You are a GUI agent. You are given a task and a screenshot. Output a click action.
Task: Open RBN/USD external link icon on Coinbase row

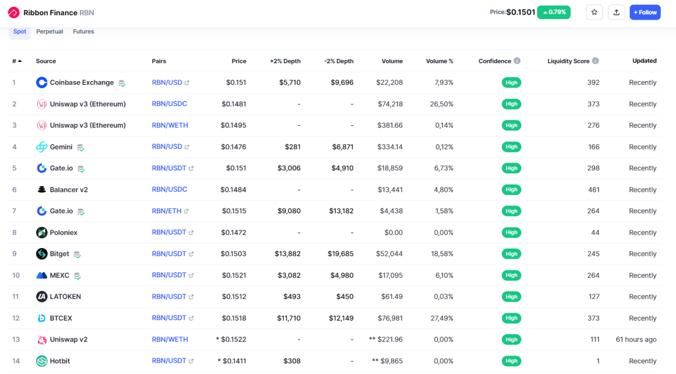188,82
